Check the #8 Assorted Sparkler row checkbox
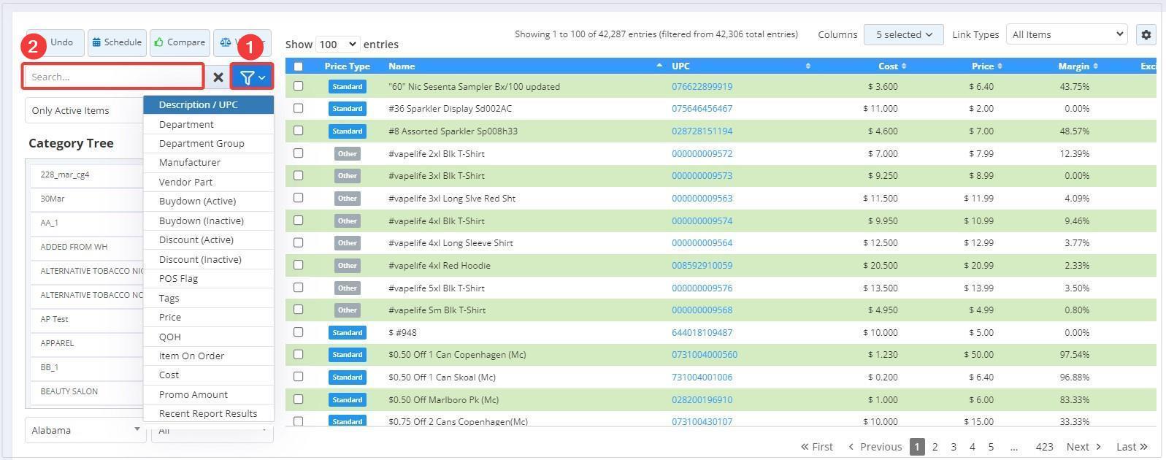The width and height of the screenshot is (1166, 460). (298, 131)
